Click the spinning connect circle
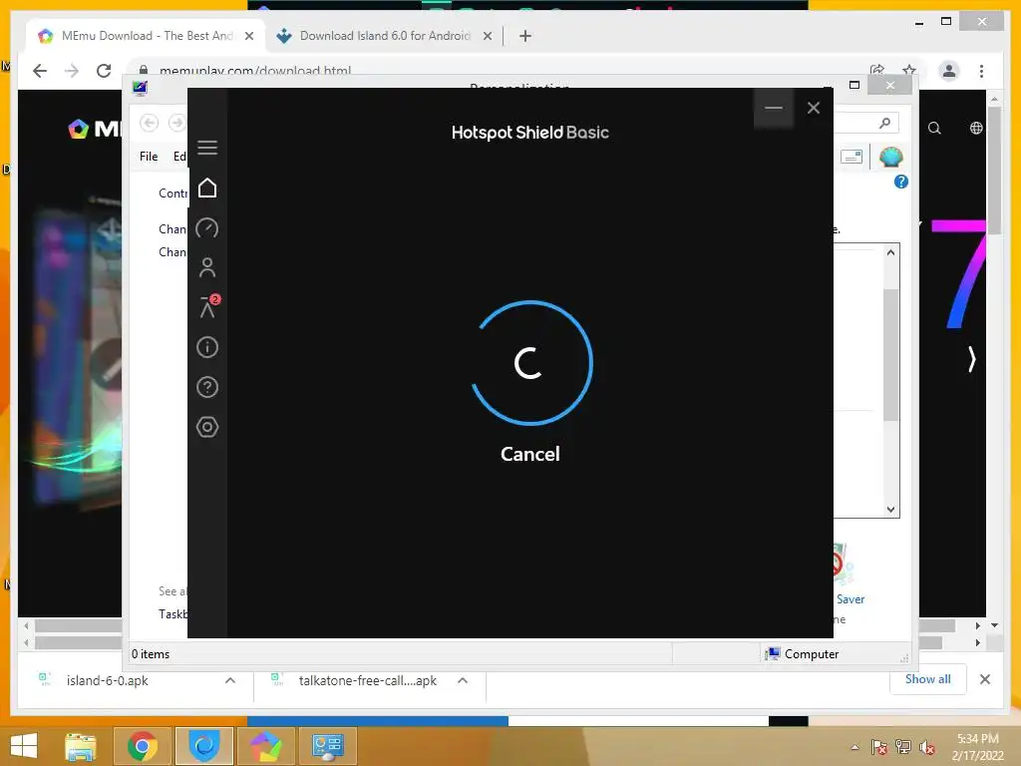 [531, 363]
